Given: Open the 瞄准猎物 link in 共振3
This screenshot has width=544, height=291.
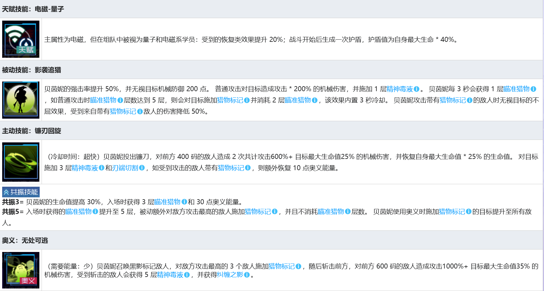Looking at the screenshot, I should tap(167, 202).
